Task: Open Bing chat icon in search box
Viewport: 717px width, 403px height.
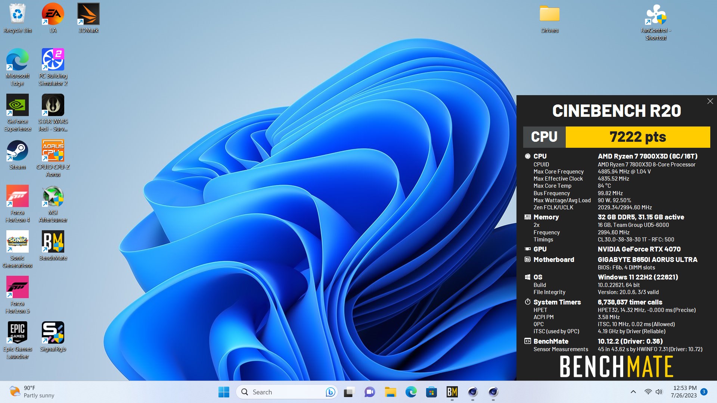Action: [330, 392]
